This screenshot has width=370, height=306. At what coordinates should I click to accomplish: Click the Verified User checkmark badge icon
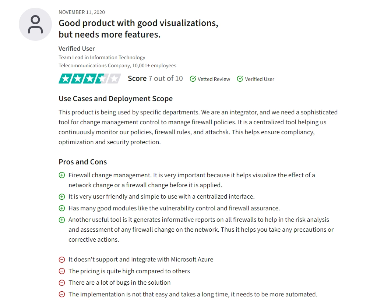pos(240,79)
